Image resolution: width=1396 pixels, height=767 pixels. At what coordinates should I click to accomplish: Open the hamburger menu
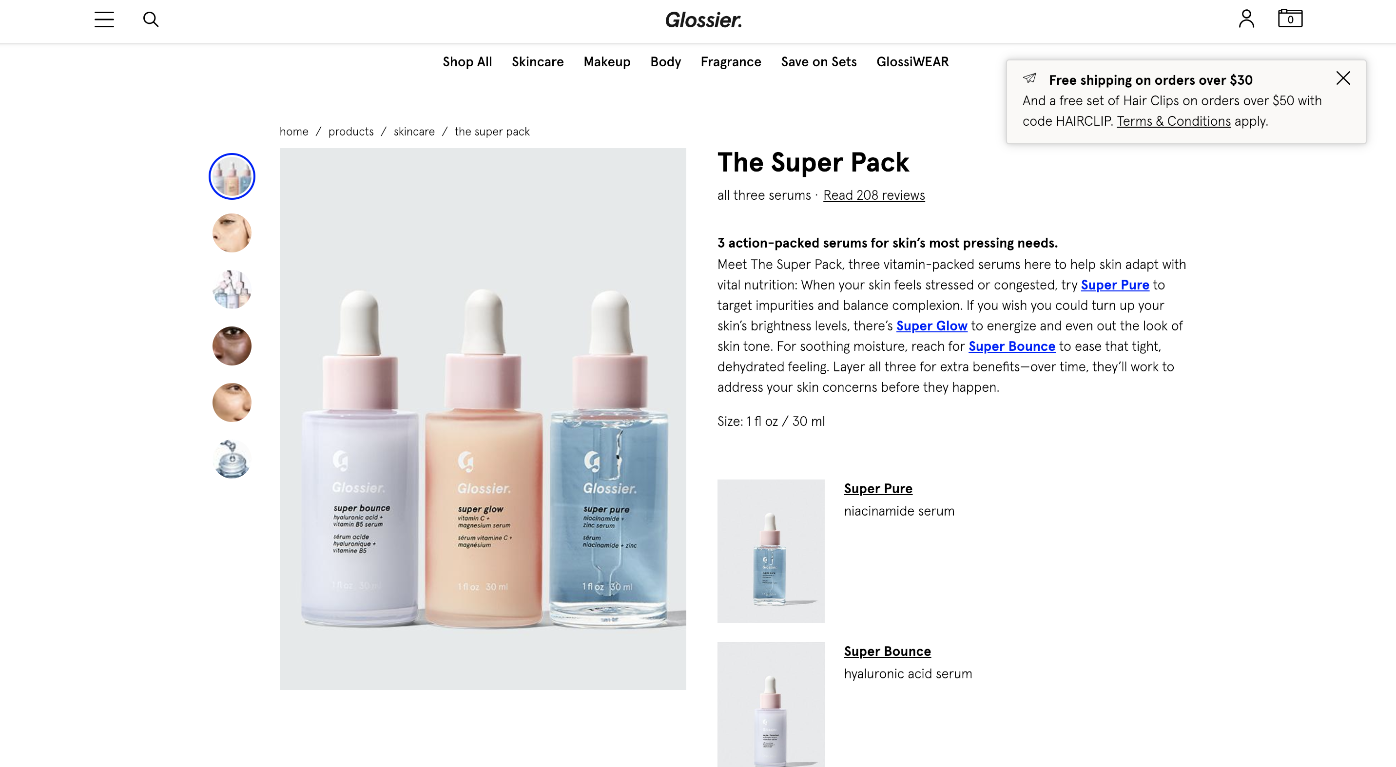[104, 19]
